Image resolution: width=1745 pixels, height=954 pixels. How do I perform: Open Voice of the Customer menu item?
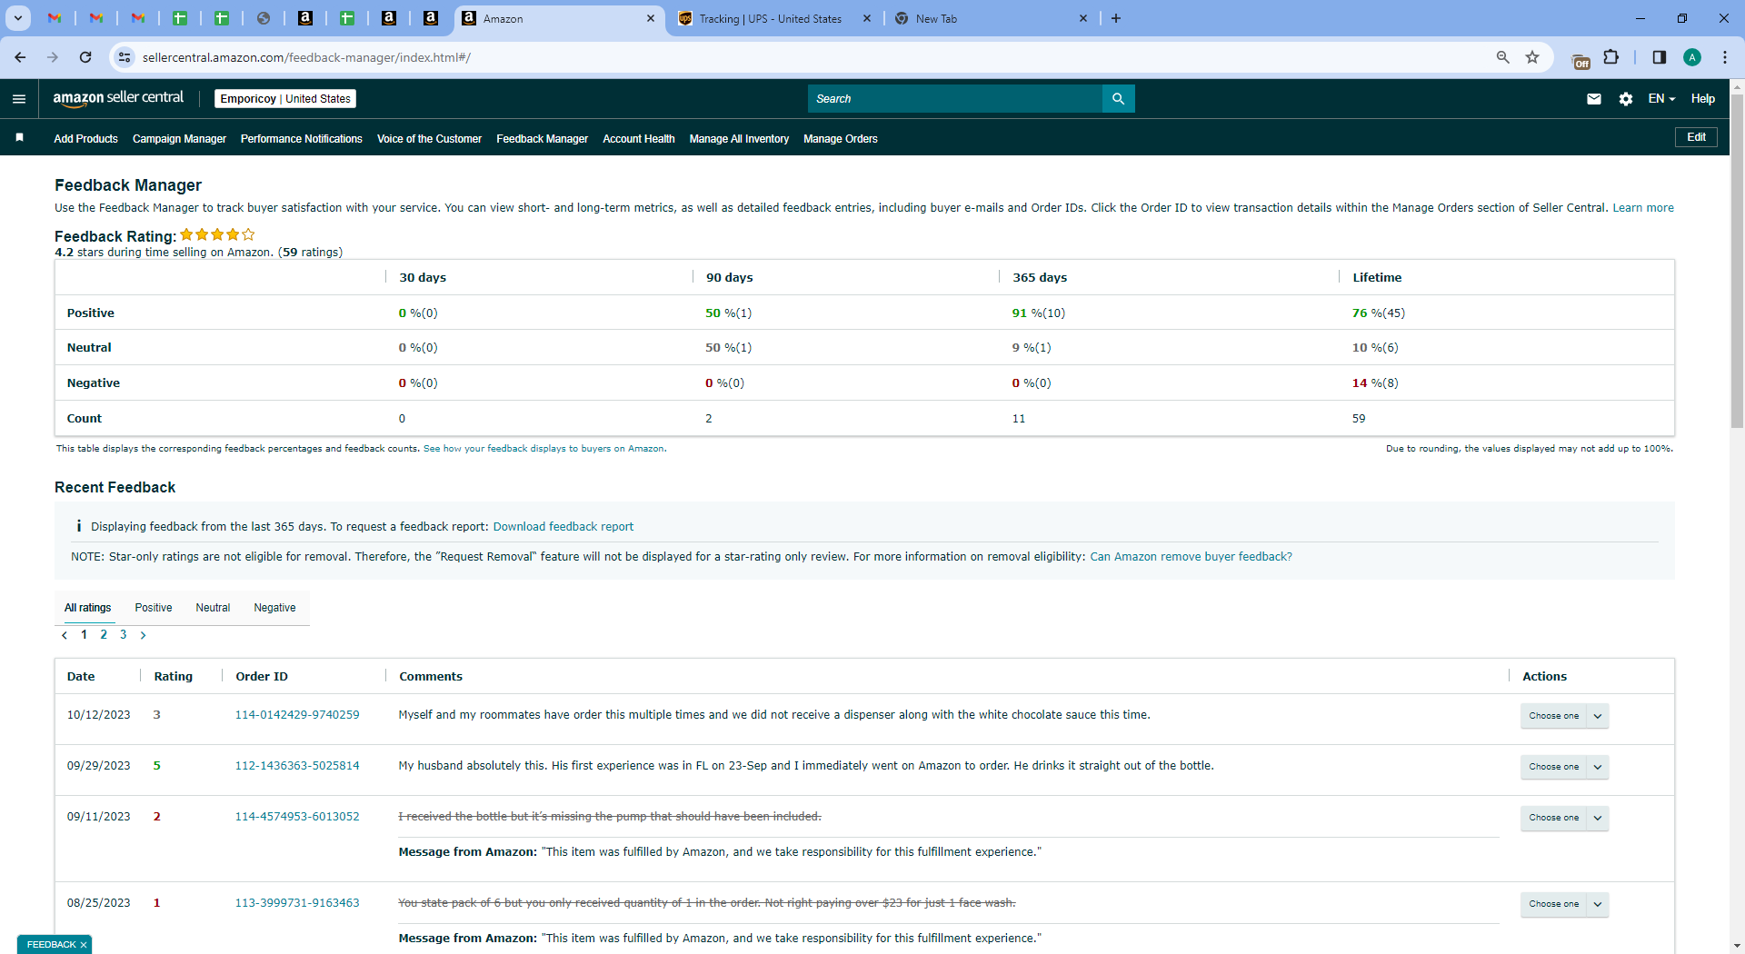coord(429,139)
